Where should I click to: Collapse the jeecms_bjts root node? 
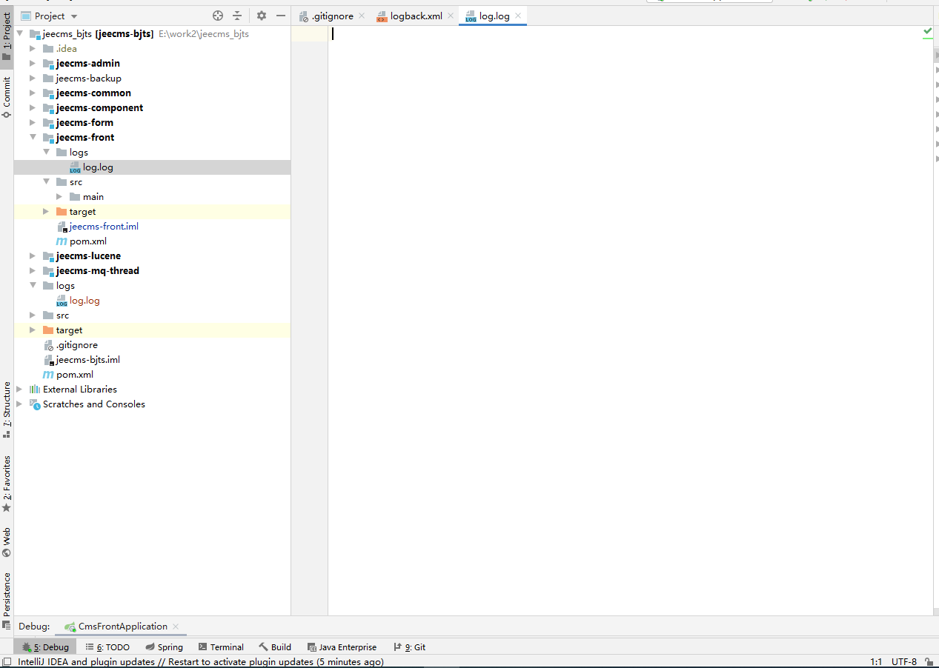[x=19, y=34]
